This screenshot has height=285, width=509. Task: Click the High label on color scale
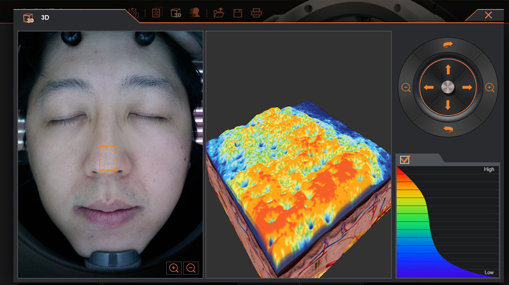[x=489, y=169]
